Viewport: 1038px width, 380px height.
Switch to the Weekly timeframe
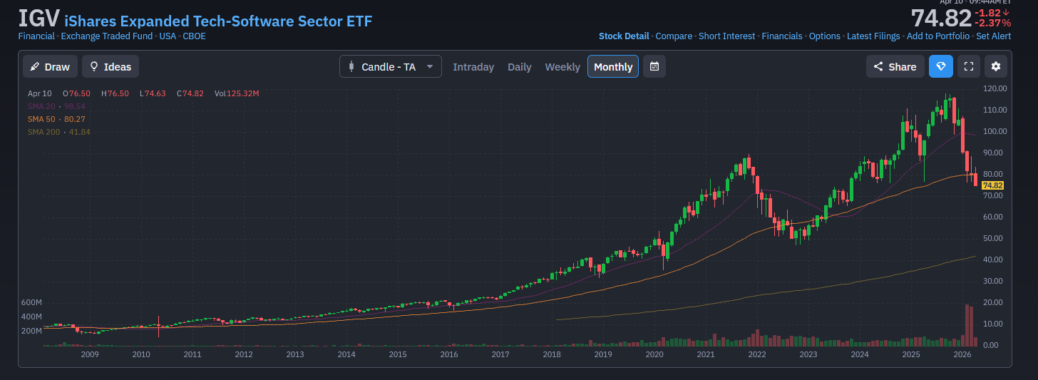point(562,67)
